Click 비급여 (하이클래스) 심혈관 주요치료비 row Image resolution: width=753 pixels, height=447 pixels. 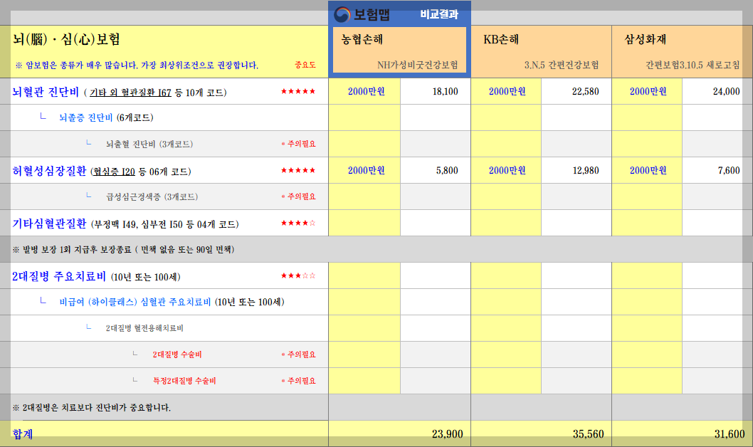135,302
